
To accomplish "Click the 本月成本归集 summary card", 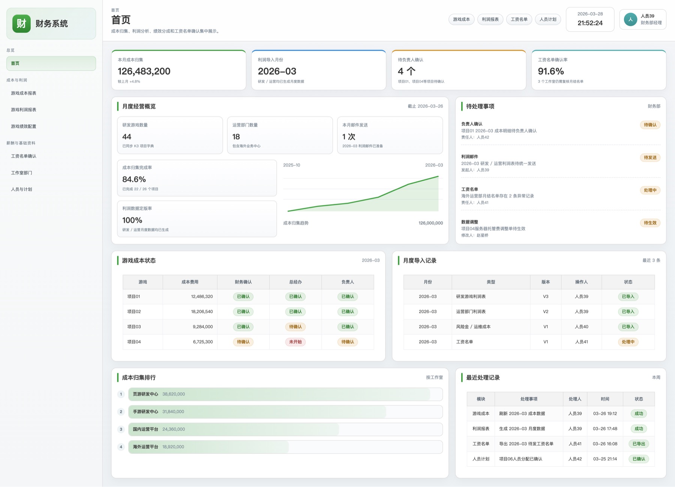I will coord(178,70).
